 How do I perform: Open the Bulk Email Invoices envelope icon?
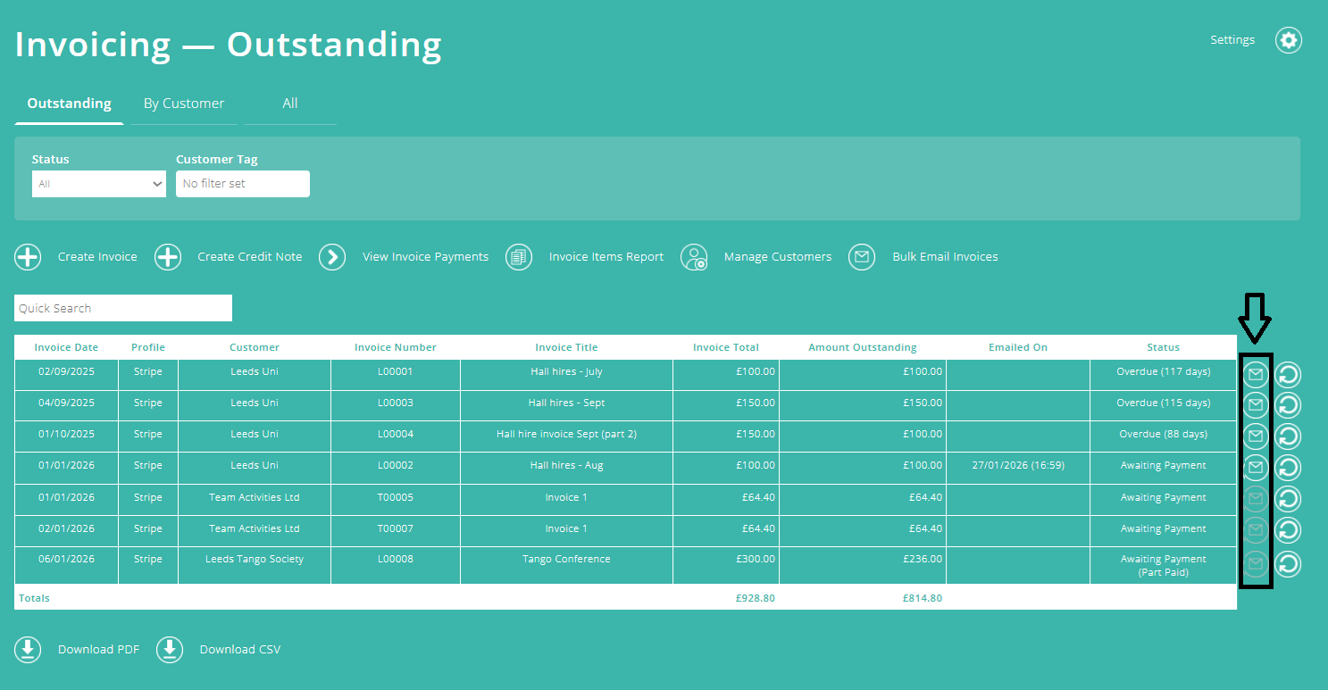[x=862, y=257]
